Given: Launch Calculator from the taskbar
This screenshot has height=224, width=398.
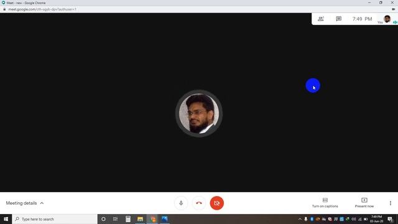Looking at the screenshot, I should tap(128, 219).
